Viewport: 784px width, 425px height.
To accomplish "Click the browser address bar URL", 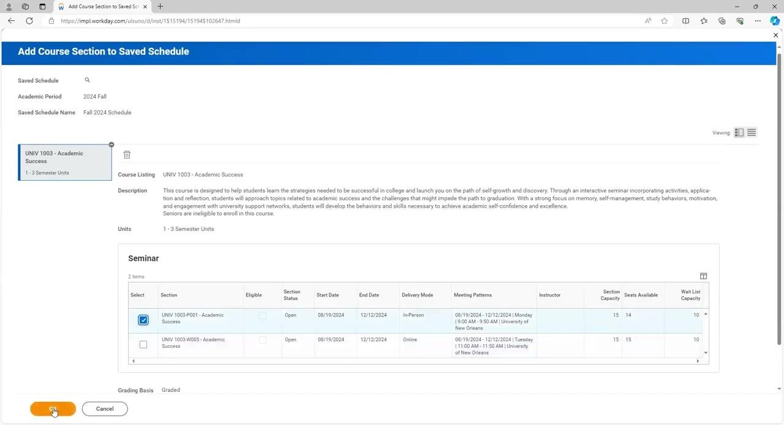I will 150,21.
